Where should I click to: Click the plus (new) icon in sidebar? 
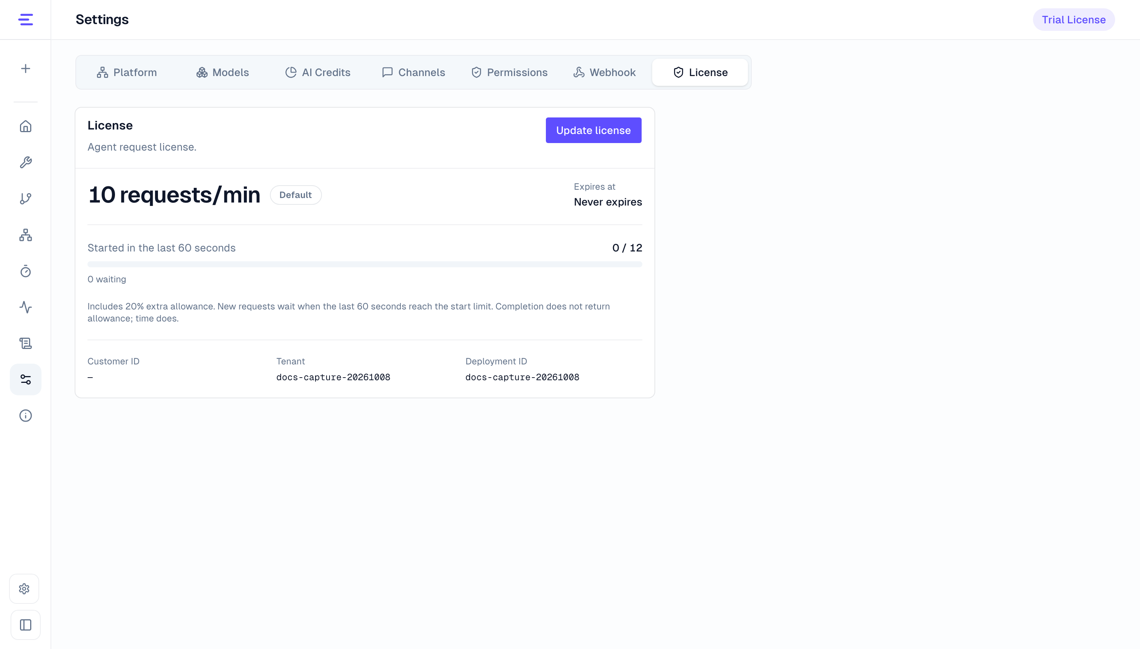[x=25, y=69]
